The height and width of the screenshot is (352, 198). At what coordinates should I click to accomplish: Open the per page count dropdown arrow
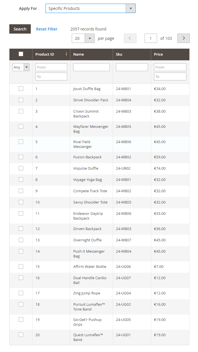coord(90,38)
